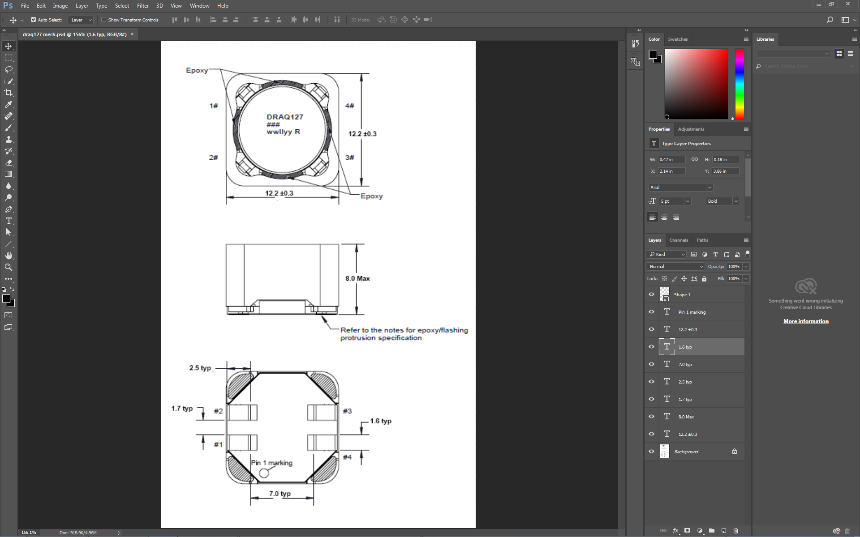Viewport: 860px width, 537px height.
Task: Click the layer Opacity value field
Action: 734,266
